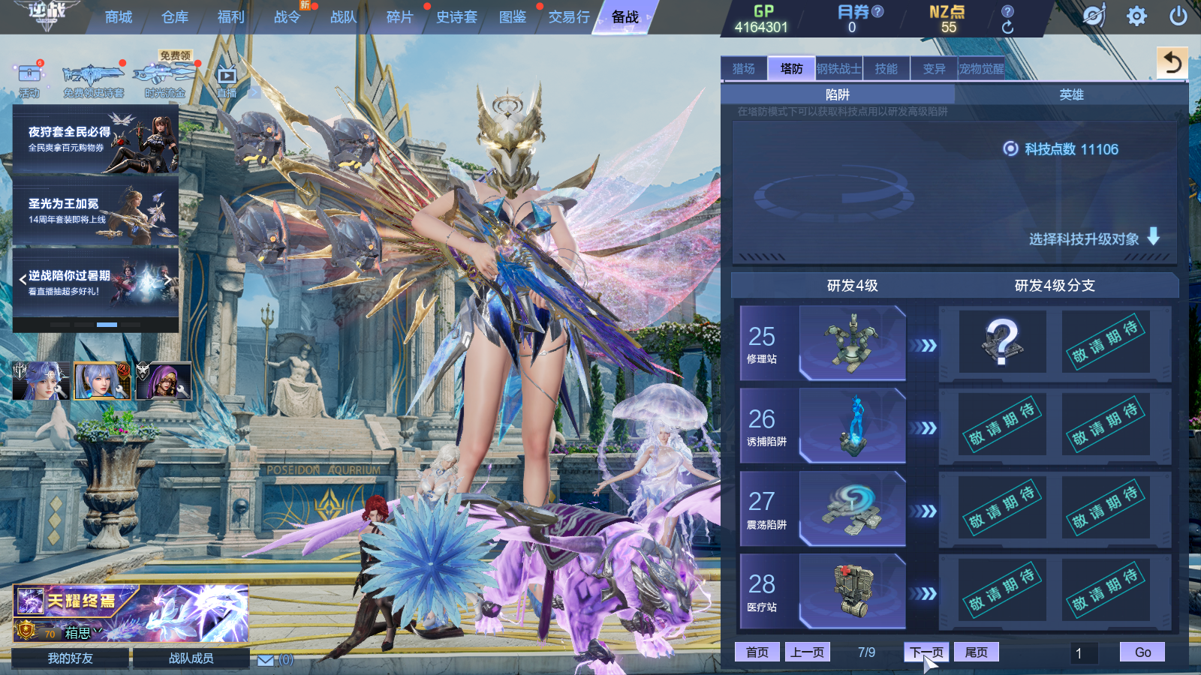Open the 碎片 fragments menu
Viewport: 1201px width, 675px height.
pyautogui.click(x=399, y=17)
